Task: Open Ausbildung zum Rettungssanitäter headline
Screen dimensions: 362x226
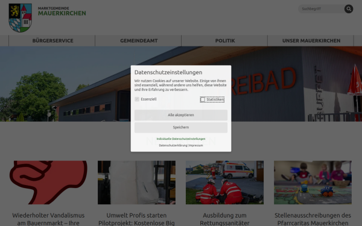Action: point(224,219)
